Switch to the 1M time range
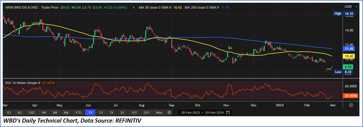The height and width of the screenshot is (127, 363). click(x=43, y=112)
